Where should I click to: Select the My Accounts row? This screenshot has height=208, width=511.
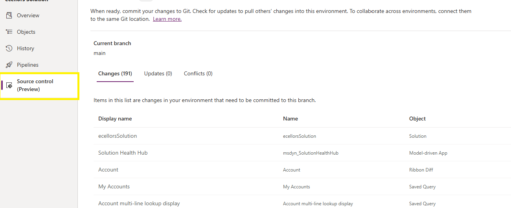pos(114,186)
